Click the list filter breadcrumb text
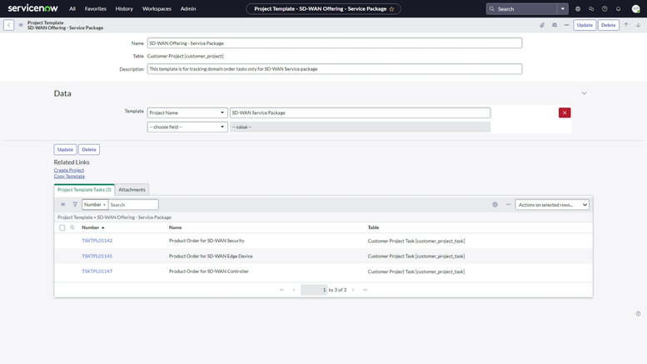The image size is (647, 364). (x=114, y=217)
